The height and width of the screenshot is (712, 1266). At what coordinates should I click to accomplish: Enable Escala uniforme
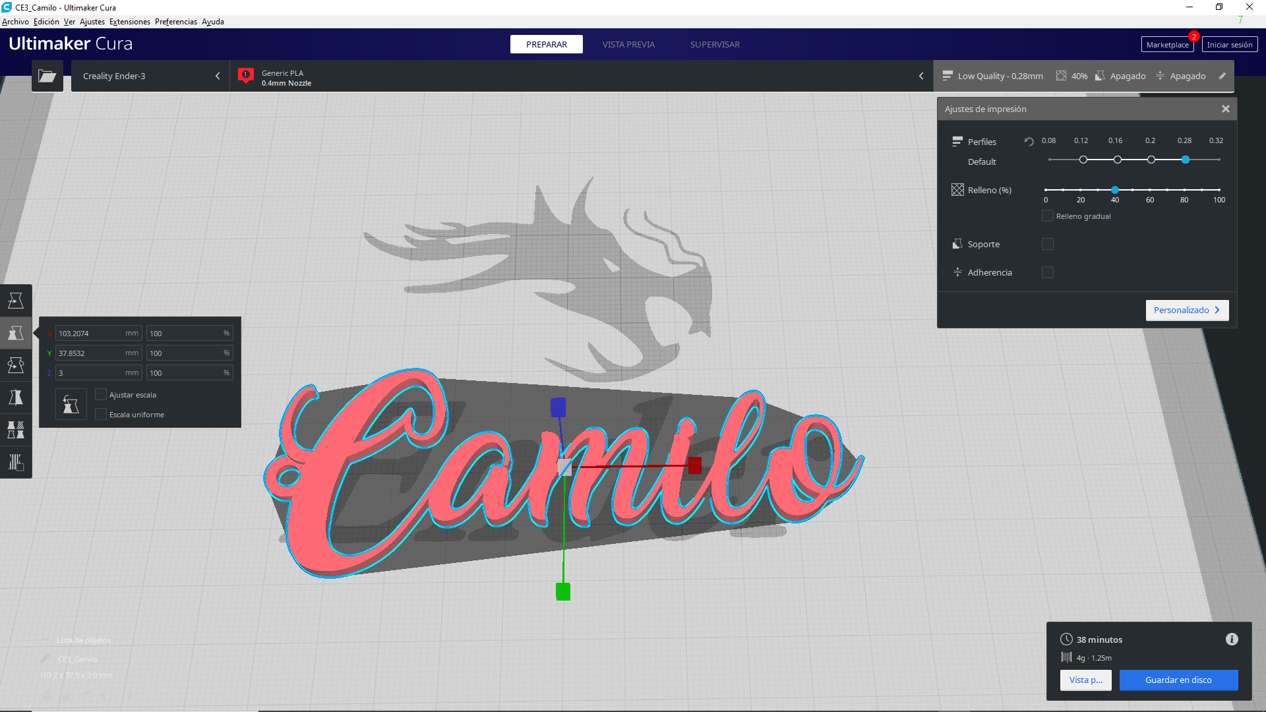[100, 414]
